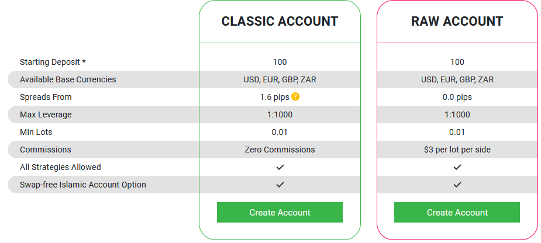541x243 pixels.
Task: Click Classic Swap-free Islamic option checkmark
Action: coord(280,185)
